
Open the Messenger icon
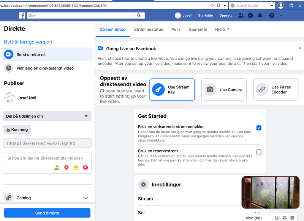click(x=250, y=16)
